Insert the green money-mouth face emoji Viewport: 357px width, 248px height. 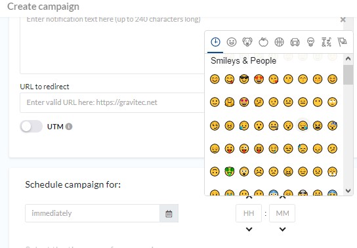coord(230,171)
